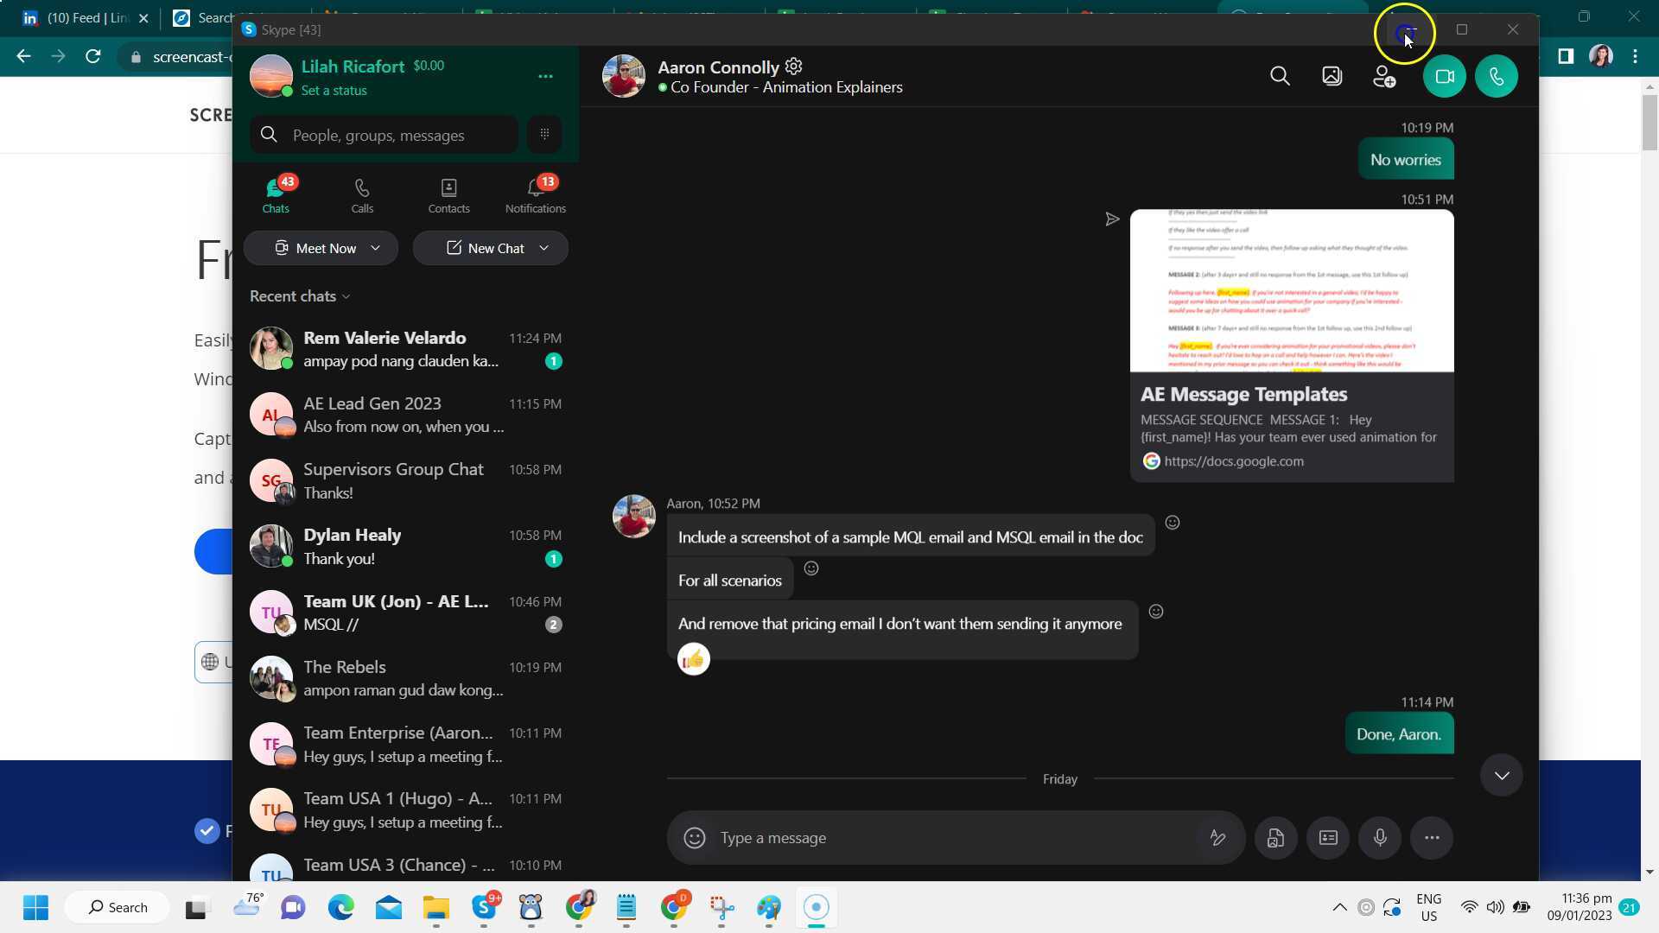This screenshot has width=1659, height=933.
Task: Start an audio call with Aaron Connolly
Action: coord(1496,76)
